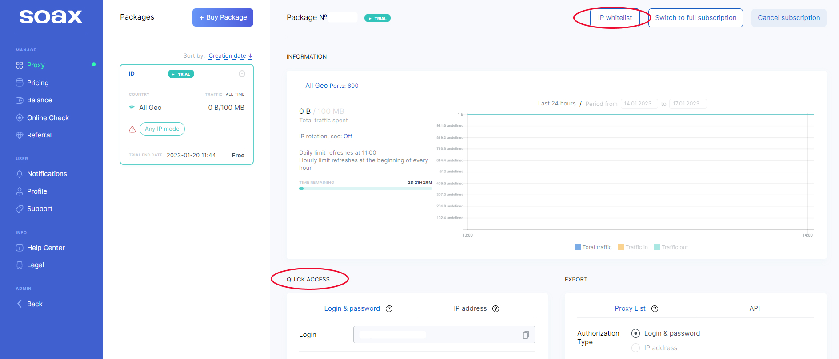
Task: Open Balance page
Action: (x=40, y=100)
